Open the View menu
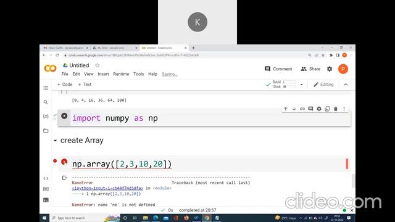 pos(89,74)
